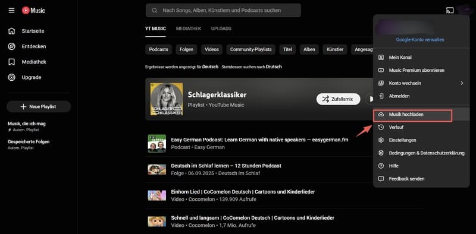
Task: Click the shuffle icon in Zufallsmix button
Action: (325, 99)
